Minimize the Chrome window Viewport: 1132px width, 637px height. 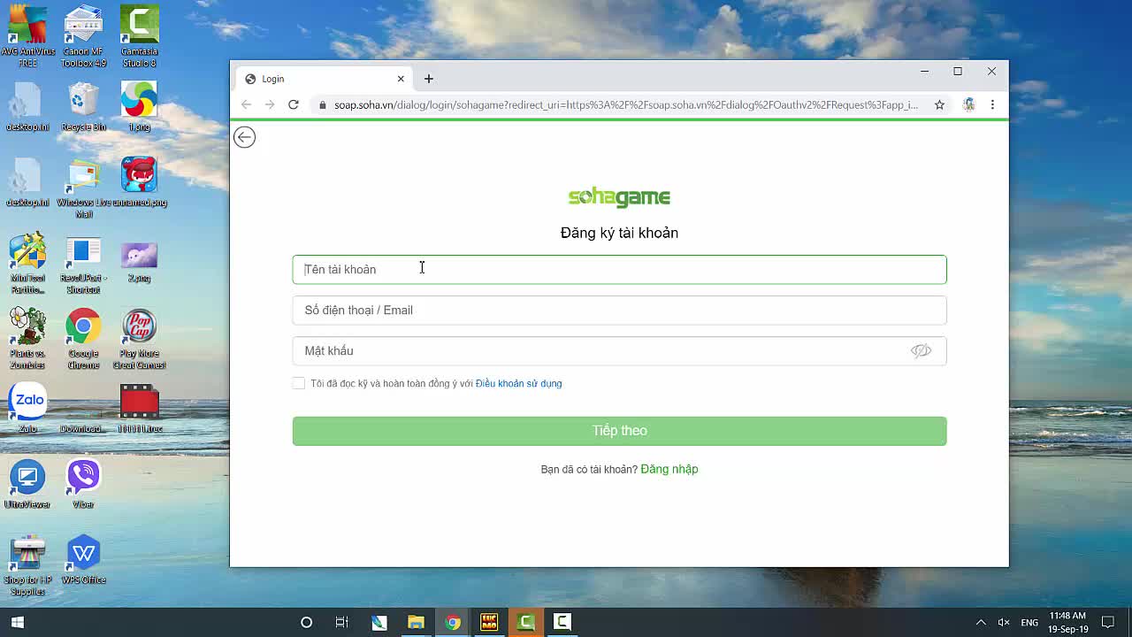(924, 71)
